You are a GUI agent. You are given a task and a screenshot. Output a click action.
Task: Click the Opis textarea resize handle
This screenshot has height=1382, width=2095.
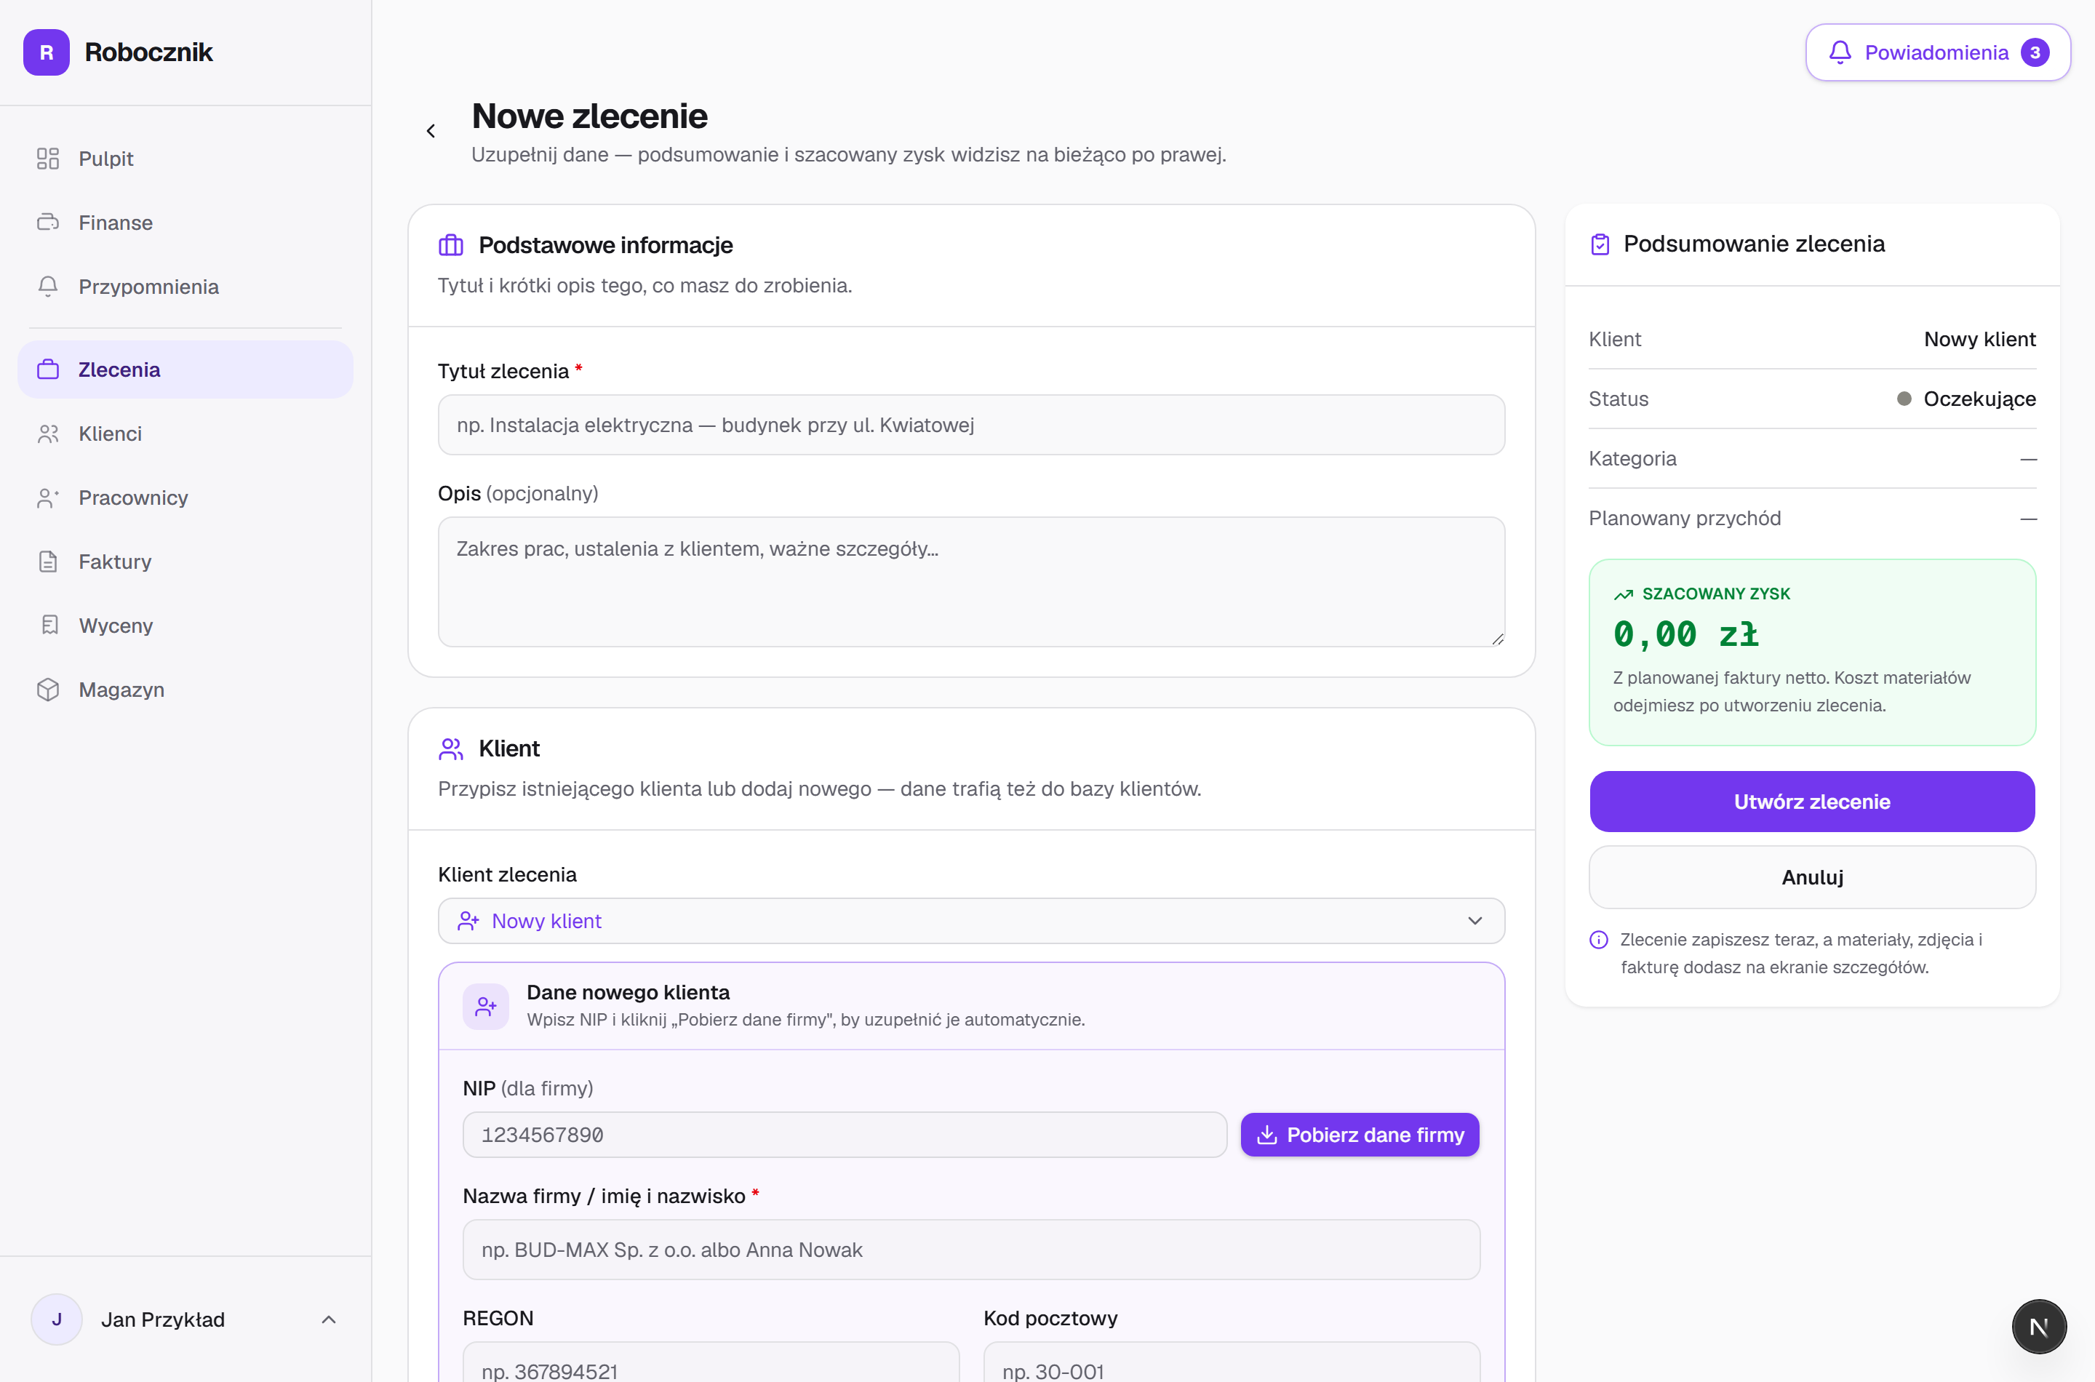tap(1498, 639)
